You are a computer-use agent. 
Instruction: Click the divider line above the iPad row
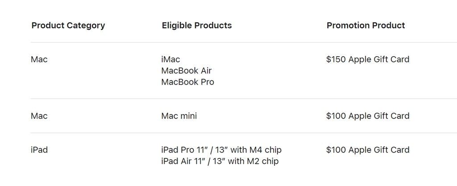[244, 133]
